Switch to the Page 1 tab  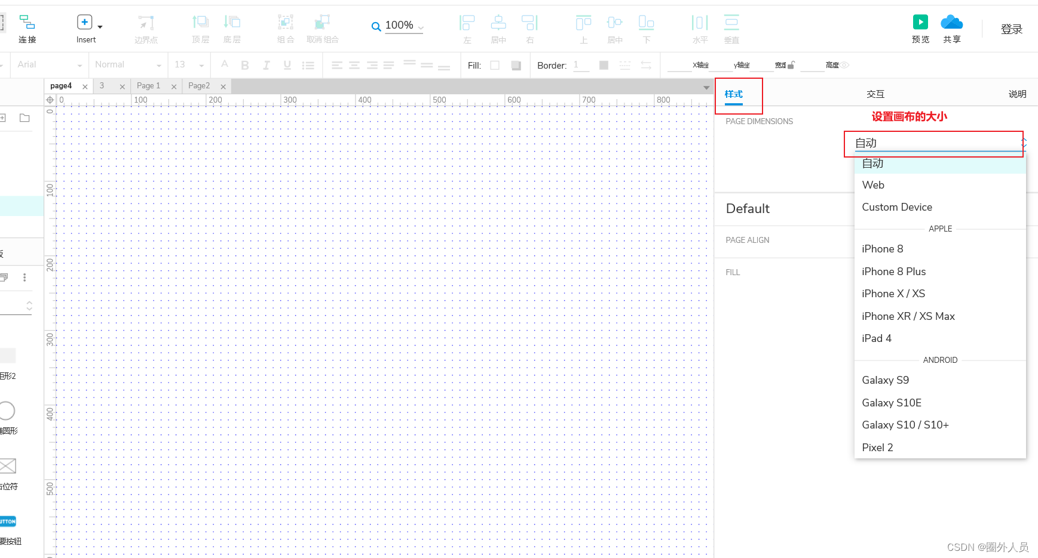(149, 86)
